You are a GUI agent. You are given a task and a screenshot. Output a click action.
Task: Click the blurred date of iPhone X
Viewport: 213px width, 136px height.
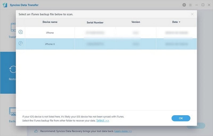click(x=177, y=44)
